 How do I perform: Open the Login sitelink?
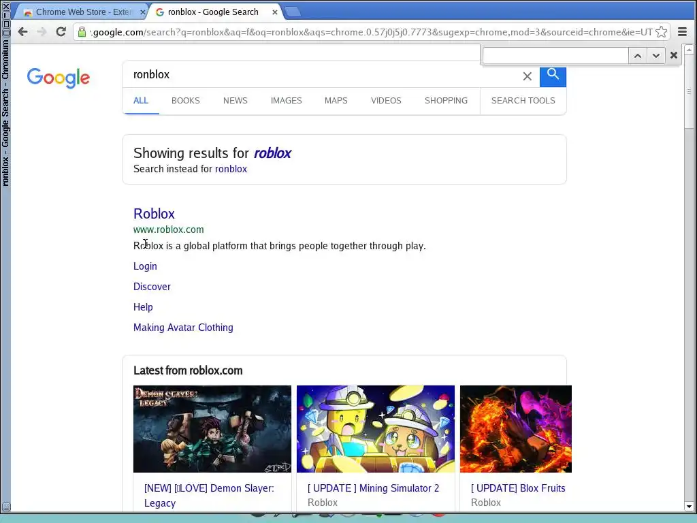(x=145, y=266)
